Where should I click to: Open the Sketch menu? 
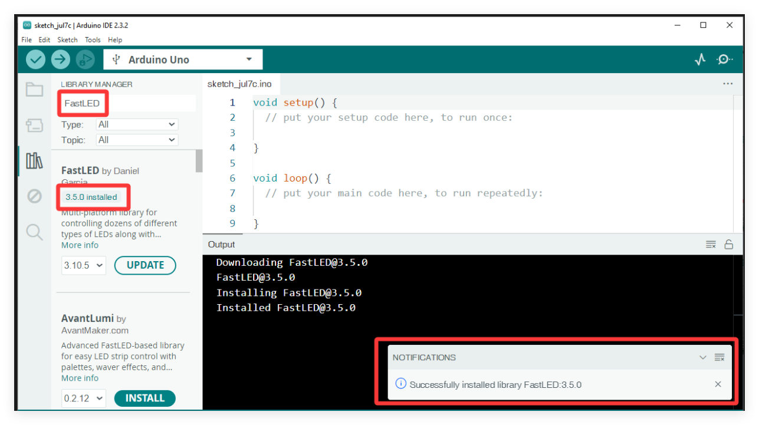(67, 39)
